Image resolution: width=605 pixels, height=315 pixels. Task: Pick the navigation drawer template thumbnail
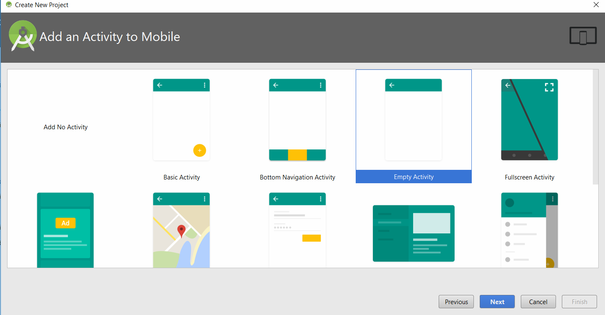click(x=530, y=230)
